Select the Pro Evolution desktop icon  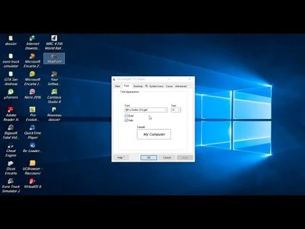(x=32, y=114)
